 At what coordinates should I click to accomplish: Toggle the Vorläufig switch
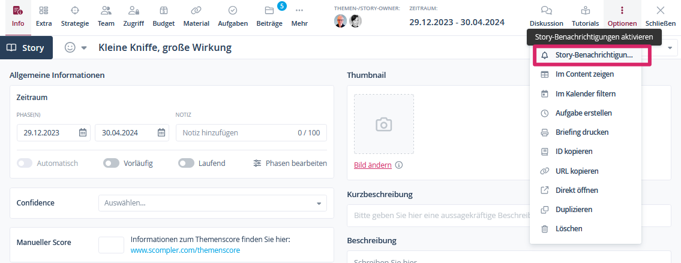click(x=111, y=163)
